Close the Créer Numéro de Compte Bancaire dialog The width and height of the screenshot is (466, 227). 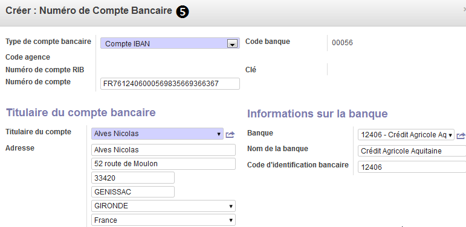pos(465,10)
